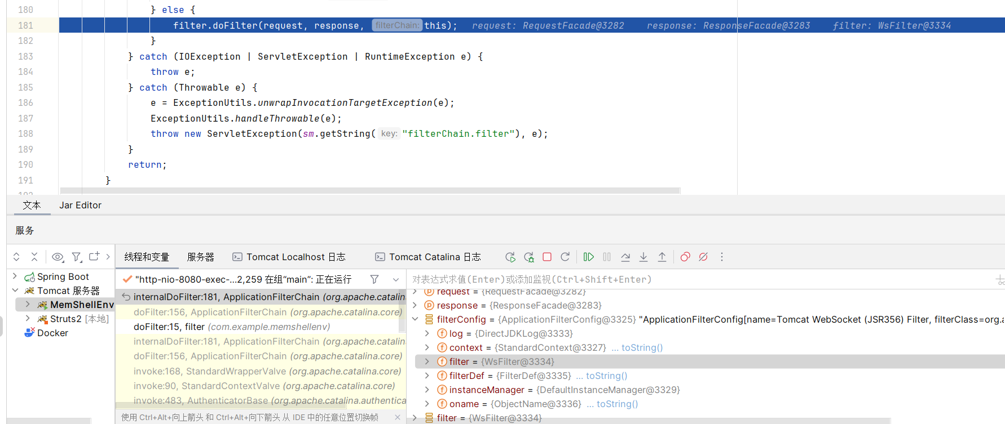Open Tomcat Localhost 日志 tab
This screenshot has width=1005, height=424.
point(289,257)
